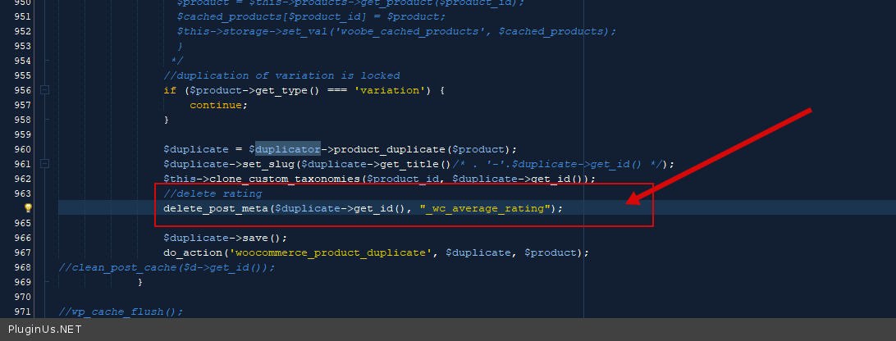Click the "get_title()" method call
This screenshot has height=341, width=896.
click(x=414, y=164)
